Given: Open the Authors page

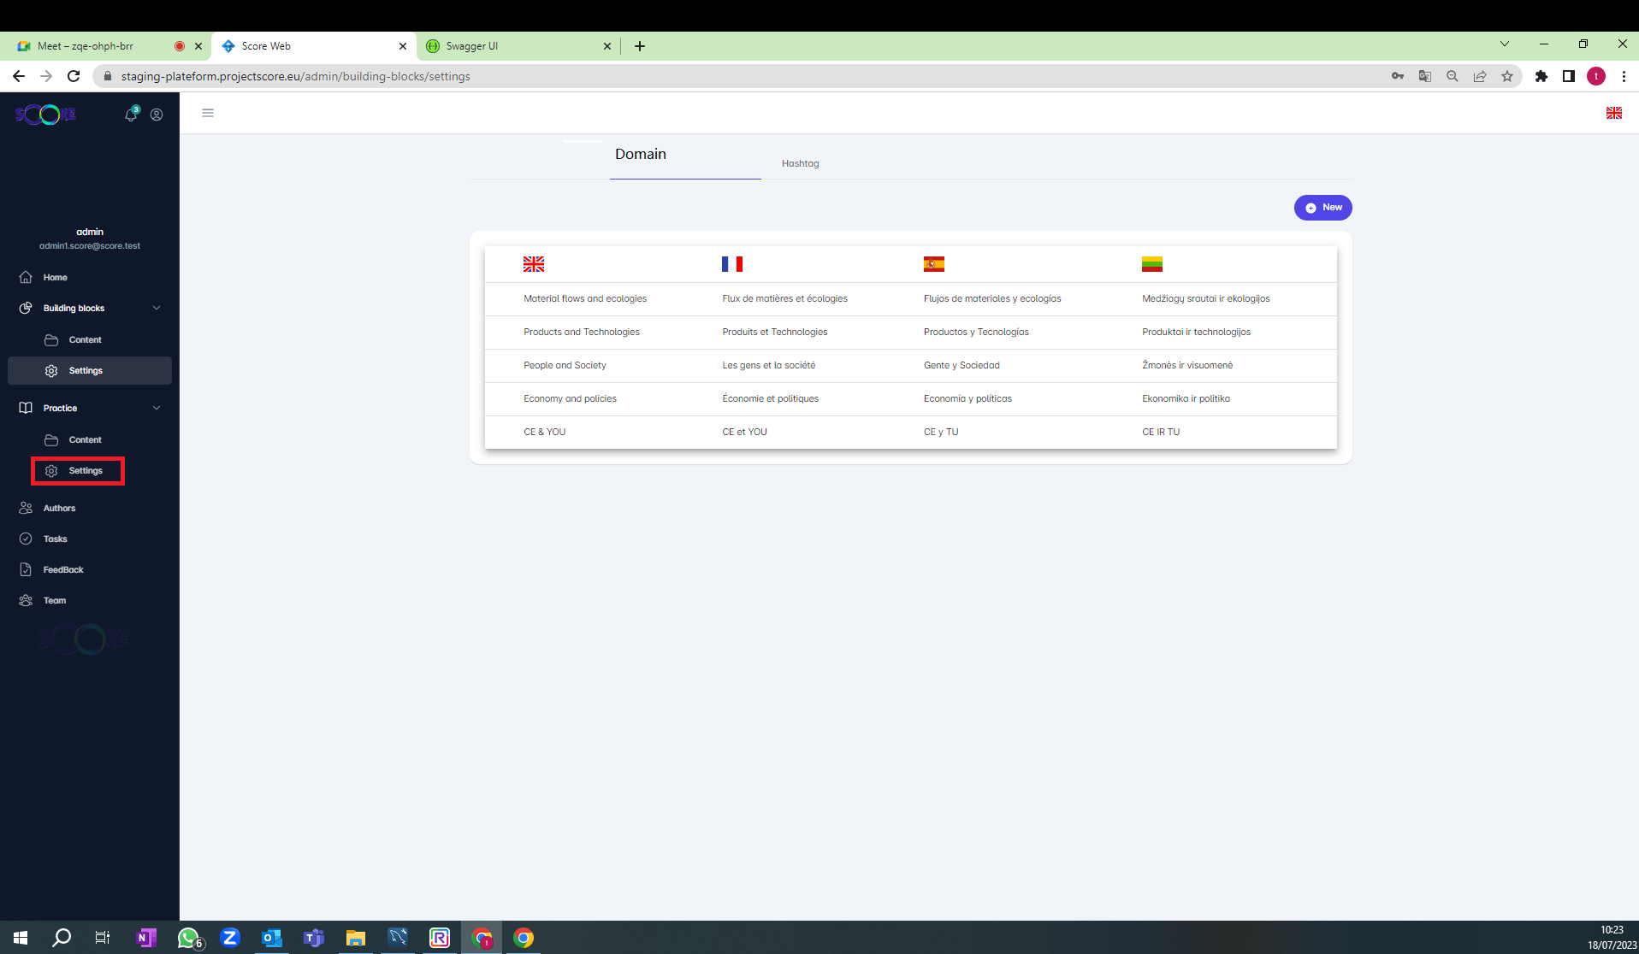Looking at the screenshot, I should pyautogui.click(x=59, y=508).
